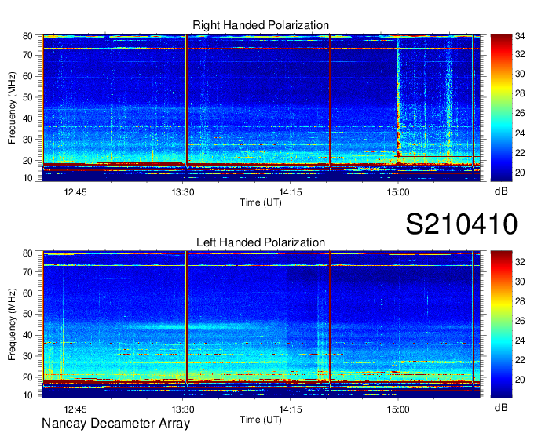Screen dimensions: 534x433
Task: Click the top plot's Frequency (MHz) axis label
Action: (12, 107)
